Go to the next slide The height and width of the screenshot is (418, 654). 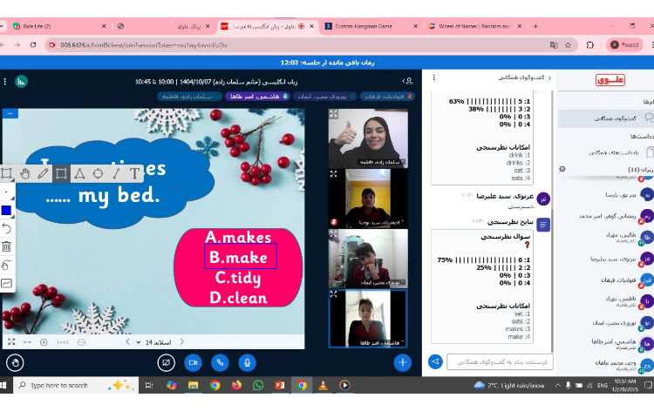click(x=127, y=342)
